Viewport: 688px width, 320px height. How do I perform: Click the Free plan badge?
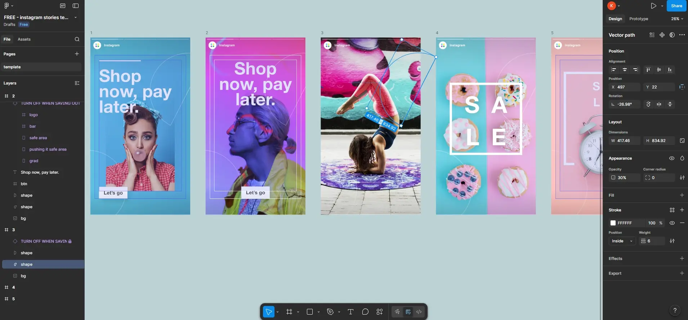point(24,24)
